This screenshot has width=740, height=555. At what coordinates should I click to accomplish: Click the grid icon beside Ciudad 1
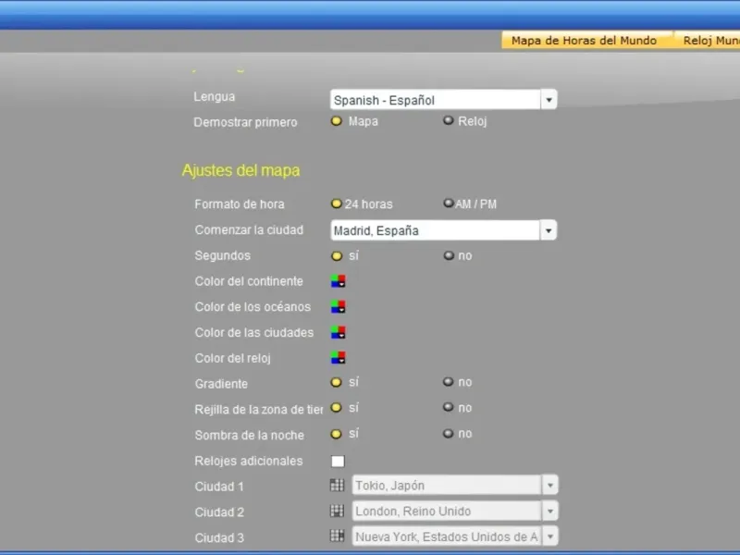coord(337,485)
